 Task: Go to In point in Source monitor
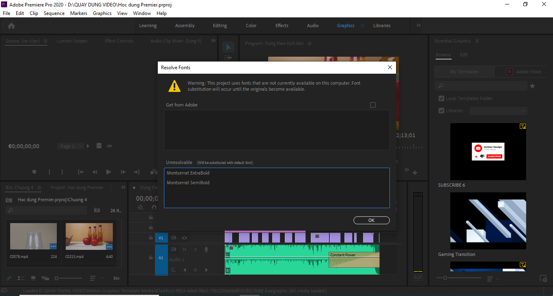(x=81, y=172)
